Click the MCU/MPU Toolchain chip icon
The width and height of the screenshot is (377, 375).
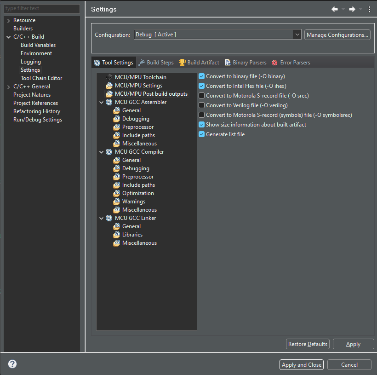point(109,77)
